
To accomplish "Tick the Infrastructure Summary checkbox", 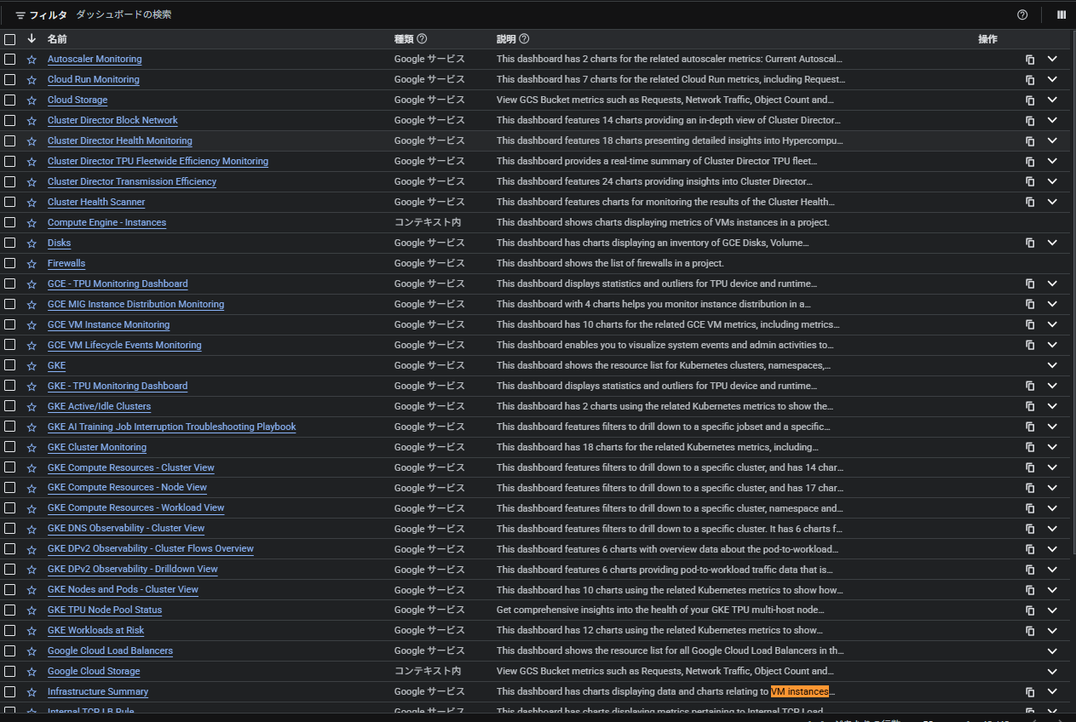I will point(9,692).
